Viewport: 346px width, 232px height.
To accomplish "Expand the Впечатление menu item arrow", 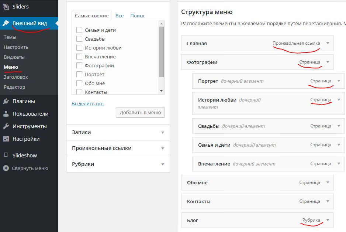I will 339,164.
